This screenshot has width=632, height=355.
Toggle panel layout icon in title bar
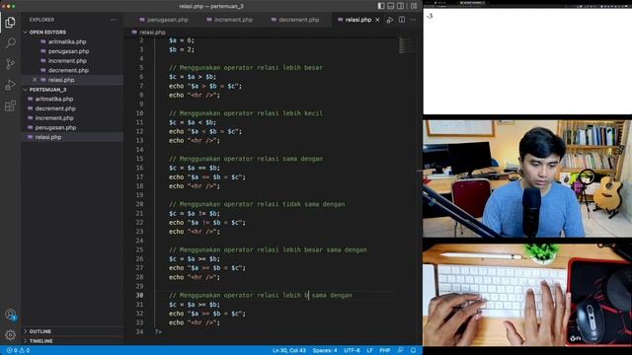coord(391,6)
